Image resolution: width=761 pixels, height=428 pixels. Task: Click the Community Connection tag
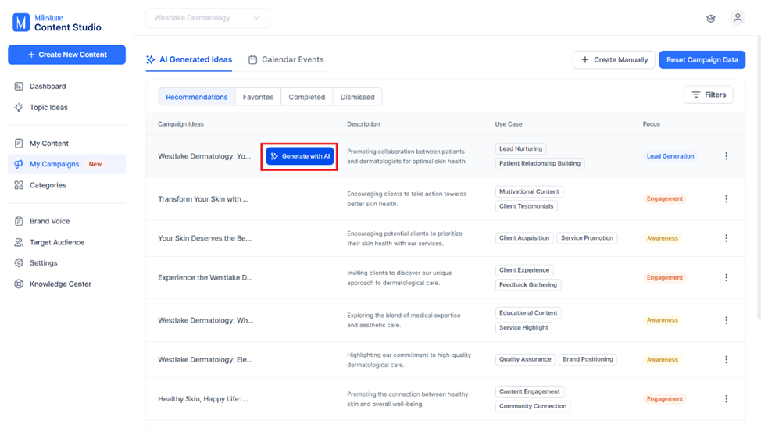pos(532,406)
